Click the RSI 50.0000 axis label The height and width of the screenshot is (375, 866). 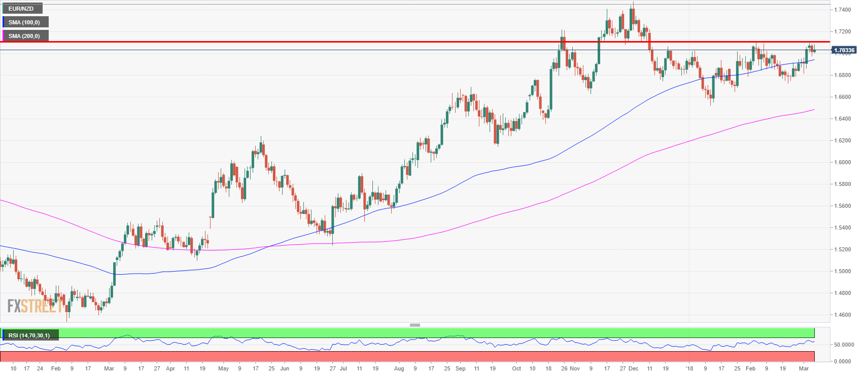(844, 345)
